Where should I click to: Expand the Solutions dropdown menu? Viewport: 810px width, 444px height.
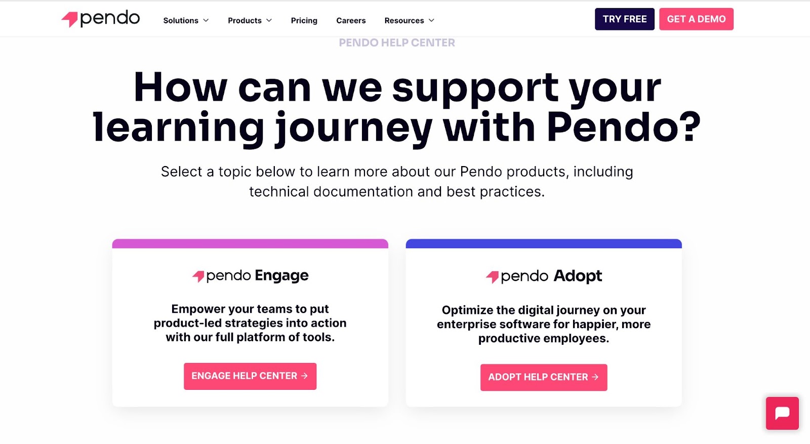[x=185, y=20]
